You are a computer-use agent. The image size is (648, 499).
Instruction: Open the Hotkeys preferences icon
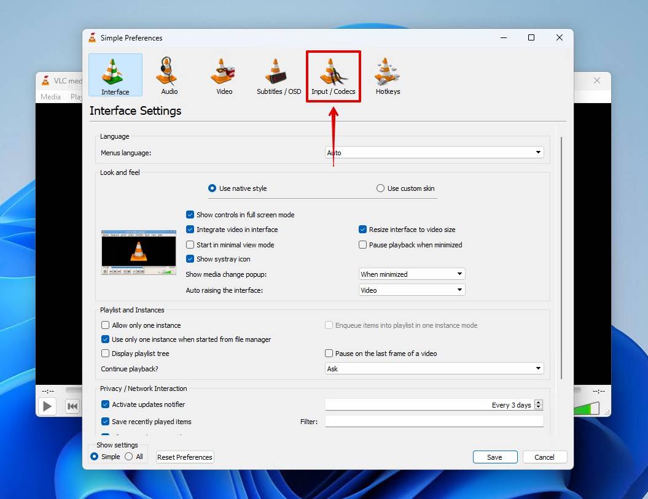[x=388, y=75]
